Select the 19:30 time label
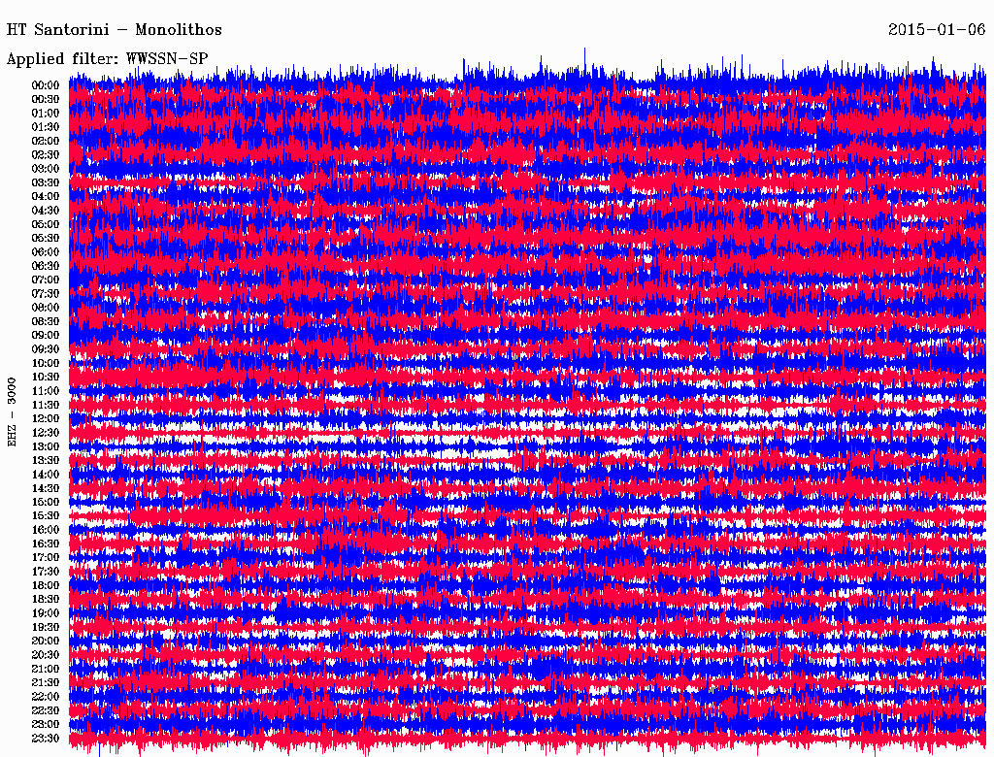The height and width of the screenshot is (757, 994). pos(46,627)
